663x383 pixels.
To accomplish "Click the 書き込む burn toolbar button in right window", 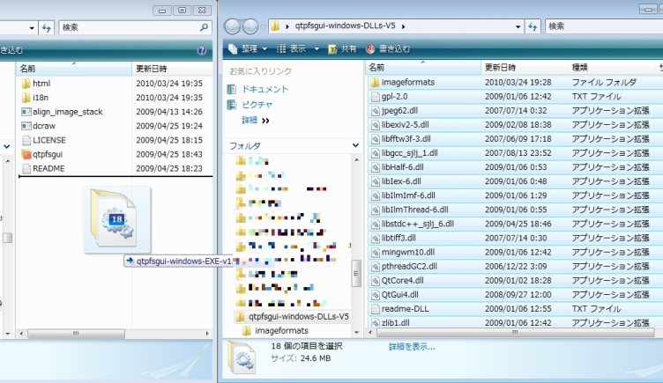I will coord(388,49).
